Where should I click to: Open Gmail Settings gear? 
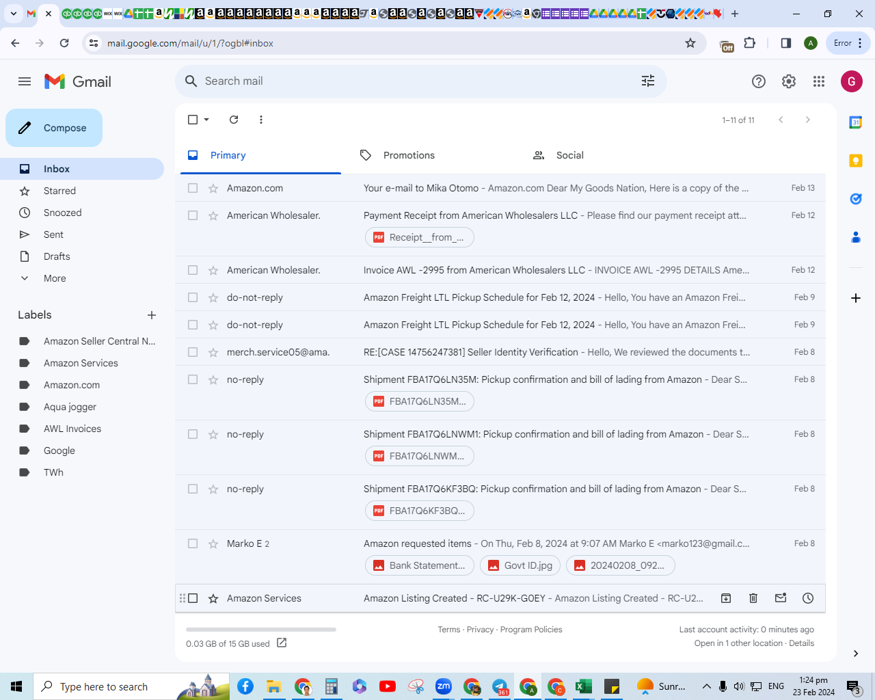pos(789,81)
